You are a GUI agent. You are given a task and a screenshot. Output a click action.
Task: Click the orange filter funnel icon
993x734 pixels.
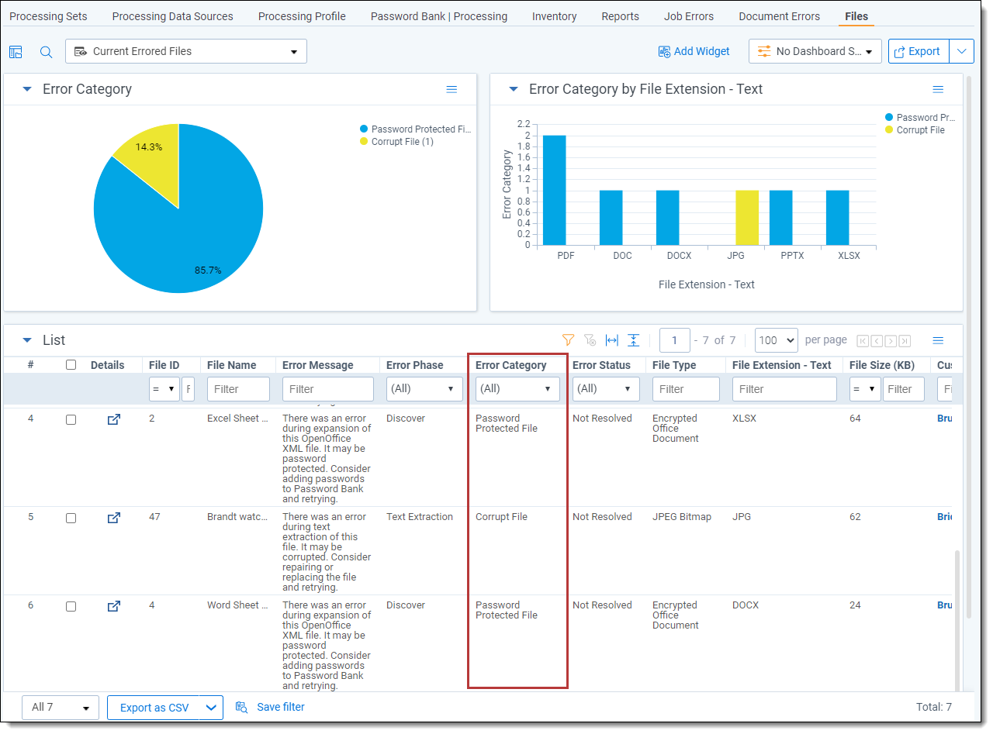[568, 340]
